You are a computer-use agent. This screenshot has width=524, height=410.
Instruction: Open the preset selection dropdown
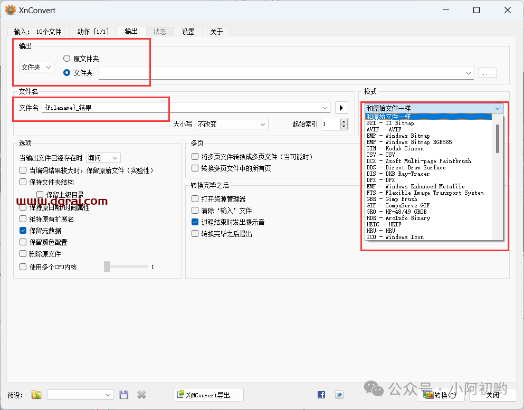pyautogui.click(x=80, y=395)
